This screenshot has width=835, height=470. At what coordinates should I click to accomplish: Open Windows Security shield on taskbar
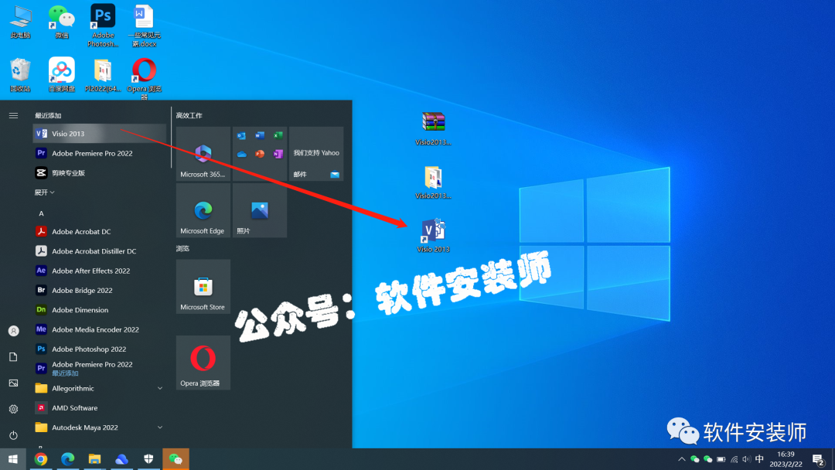coord(148,459)
